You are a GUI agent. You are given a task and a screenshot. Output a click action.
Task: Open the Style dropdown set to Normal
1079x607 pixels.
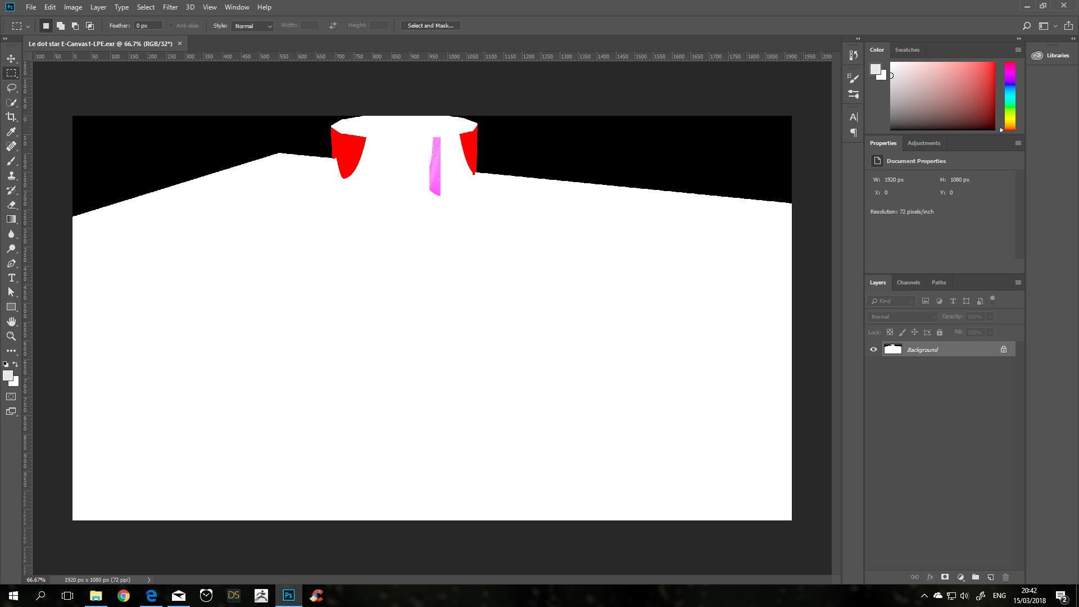pos(252,26)
